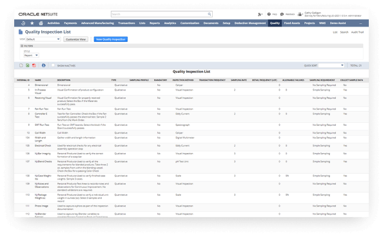Open the Advanced Manufacturing menu
The width and height of the screenshot is (383, 237).
pos(97,23)
